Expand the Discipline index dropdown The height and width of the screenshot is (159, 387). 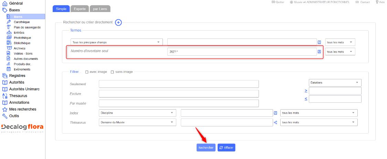tap(137, 113)
